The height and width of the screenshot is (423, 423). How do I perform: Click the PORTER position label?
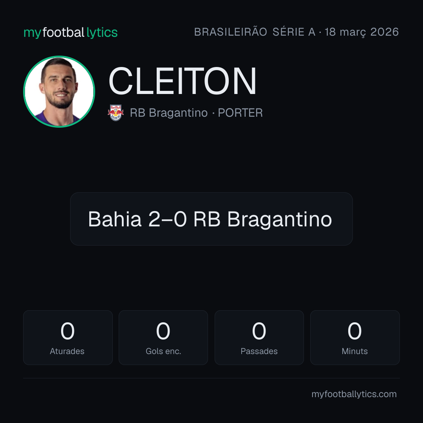click(240, 113)
